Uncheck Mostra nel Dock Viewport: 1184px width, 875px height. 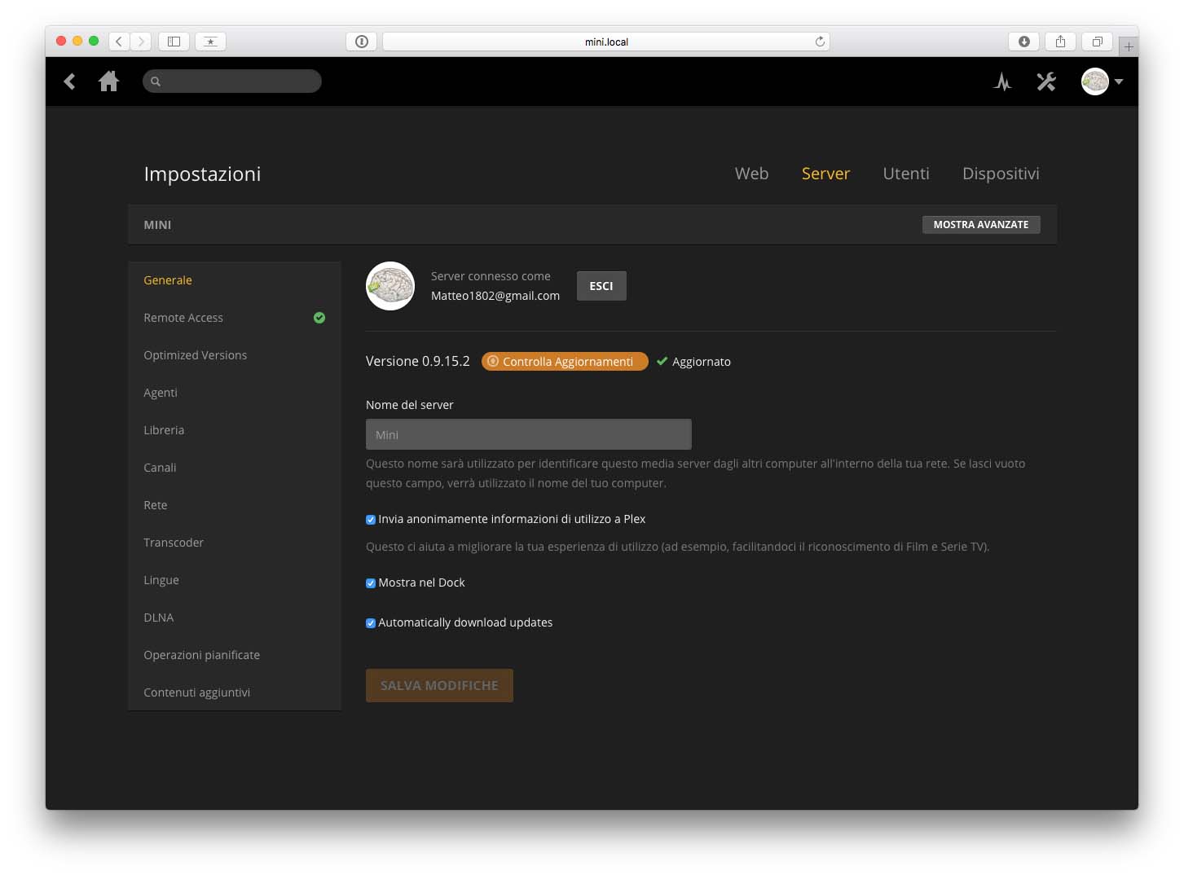(371, 583)
